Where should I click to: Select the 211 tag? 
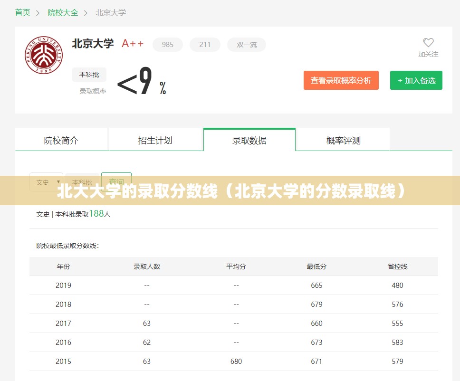coord(205,45)
